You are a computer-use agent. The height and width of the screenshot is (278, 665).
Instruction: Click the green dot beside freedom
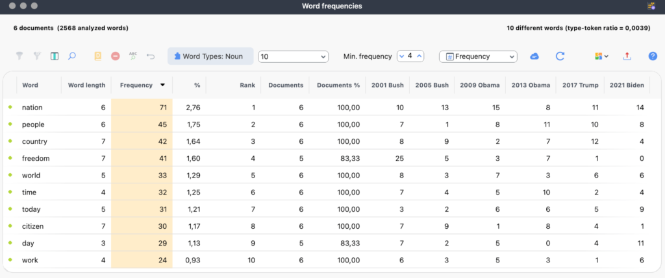click(10, 158)
